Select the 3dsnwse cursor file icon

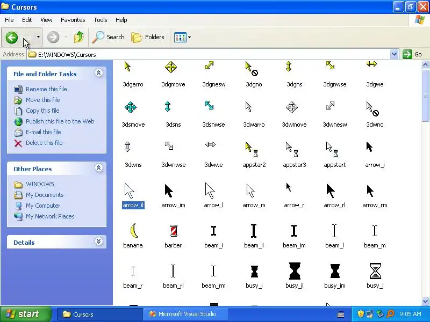[209, 106]
